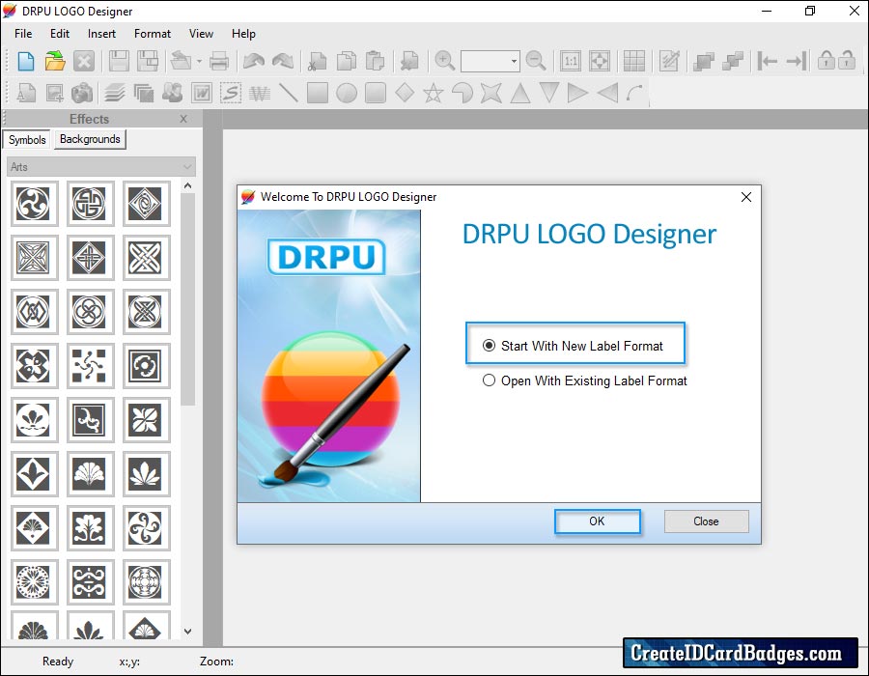Open the export icon dropdown arrow
Image resolution: width=869 pixels, height=676 pixels.
click(199, 61)
